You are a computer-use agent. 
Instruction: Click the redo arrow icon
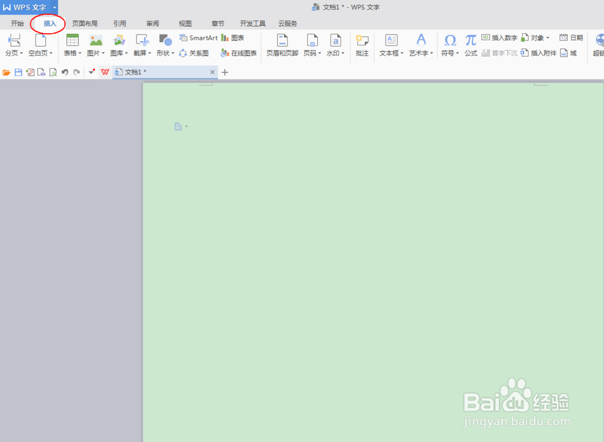coord(77,72)
